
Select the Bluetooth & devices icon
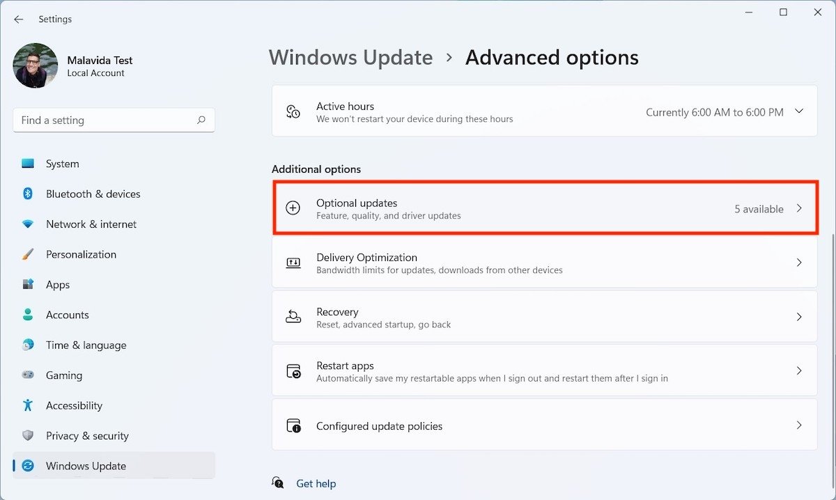coord(28,194)
